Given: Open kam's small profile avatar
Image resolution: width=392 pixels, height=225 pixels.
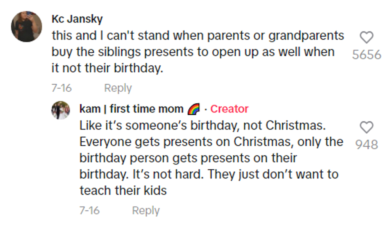Looking at the screenshot, I should click(61, 110).
